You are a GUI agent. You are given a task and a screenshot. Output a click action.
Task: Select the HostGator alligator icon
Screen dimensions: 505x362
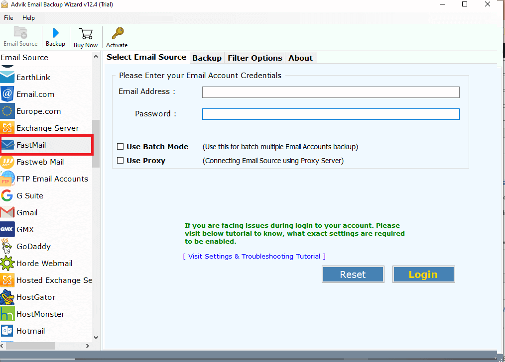point(7,297)
